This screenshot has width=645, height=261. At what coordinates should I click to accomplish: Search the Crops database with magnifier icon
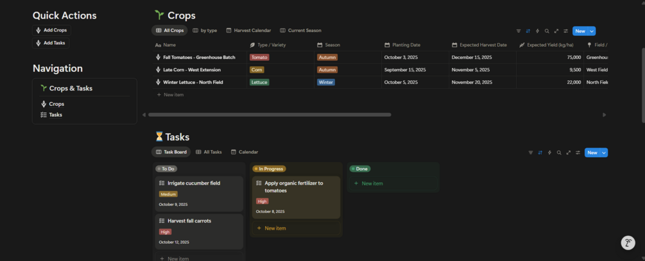click(547, 31)
